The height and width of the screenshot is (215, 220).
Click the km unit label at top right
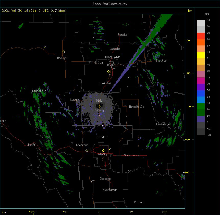coord(190,11)
